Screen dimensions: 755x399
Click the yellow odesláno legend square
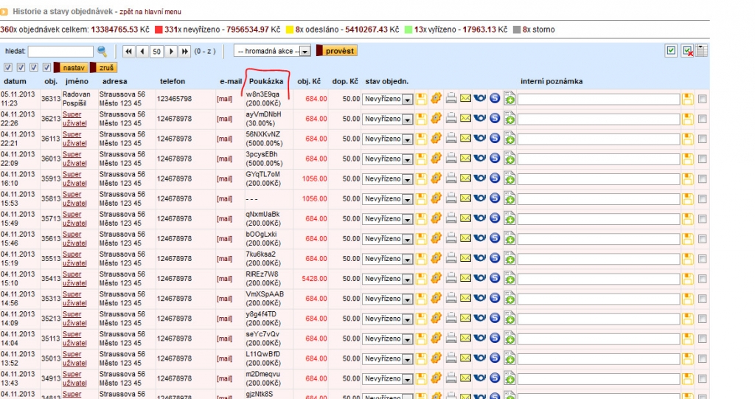[290, 30]
